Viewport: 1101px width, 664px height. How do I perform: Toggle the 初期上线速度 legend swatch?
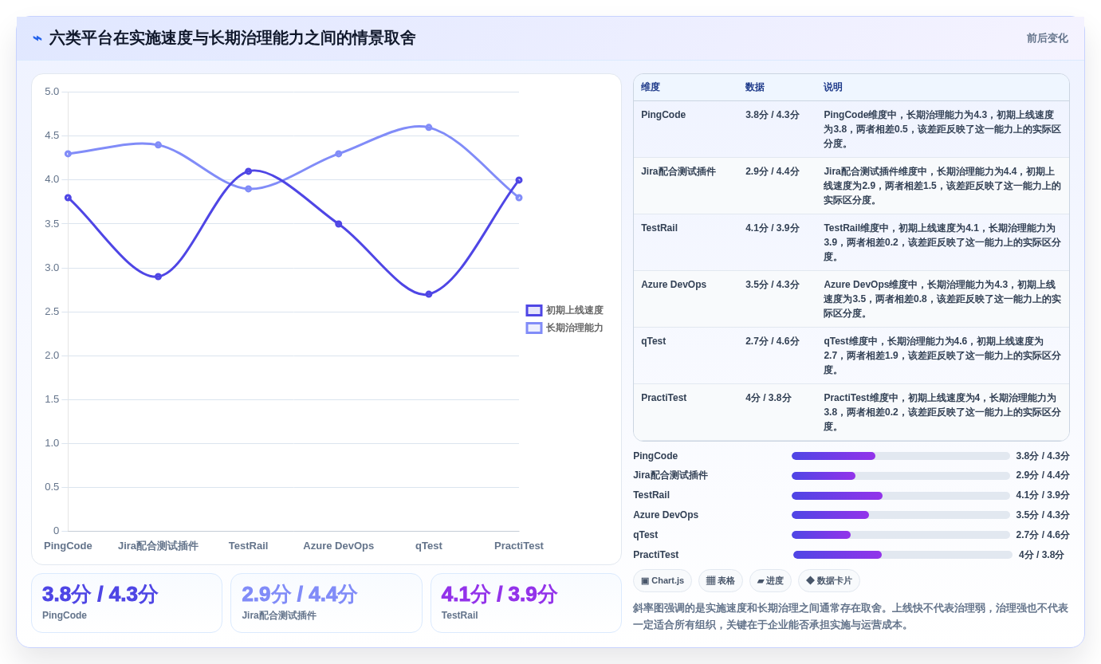tap(534, 310)
